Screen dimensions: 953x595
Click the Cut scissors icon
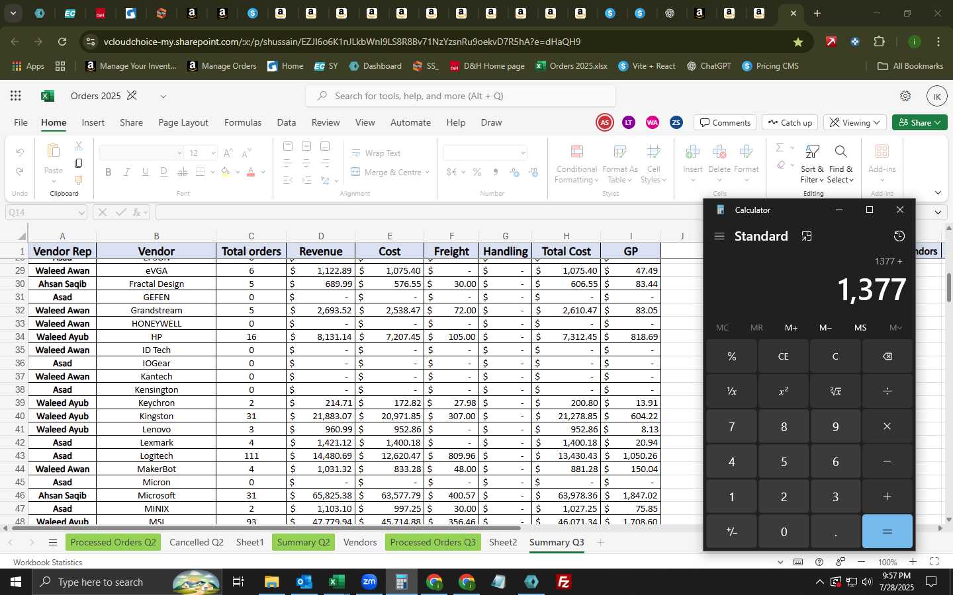tap(78, 145)
